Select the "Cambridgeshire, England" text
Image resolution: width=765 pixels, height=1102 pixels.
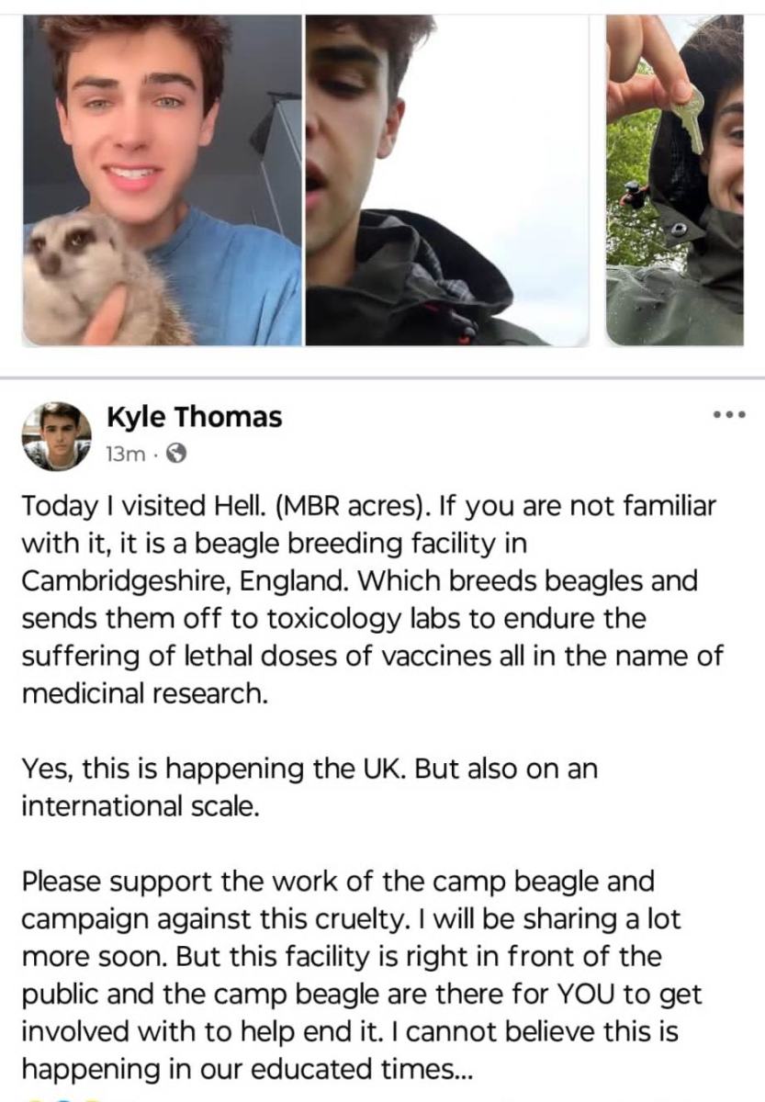coord(179,581)
